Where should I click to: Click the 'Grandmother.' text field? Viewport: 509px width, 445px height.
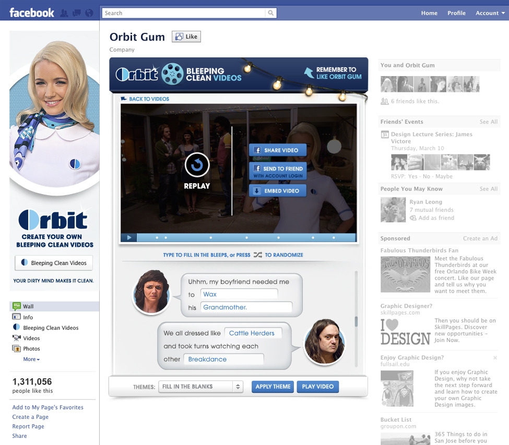246,307
